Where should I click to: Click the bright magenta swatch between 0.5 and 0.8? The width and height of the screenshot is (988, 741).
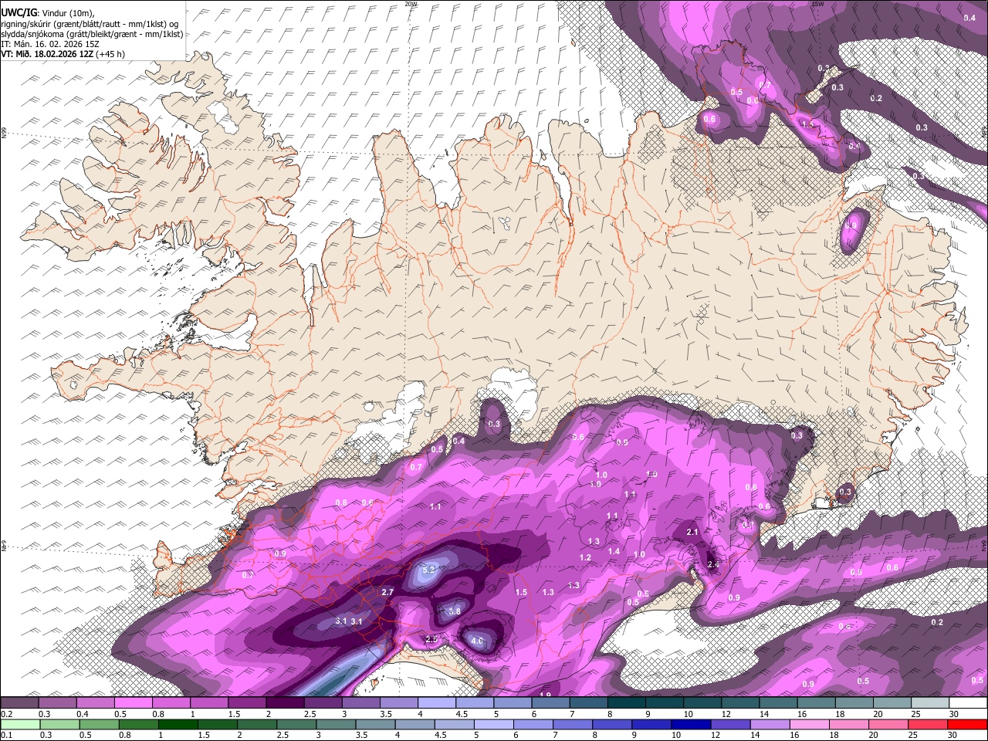click(x=134, y=702)
